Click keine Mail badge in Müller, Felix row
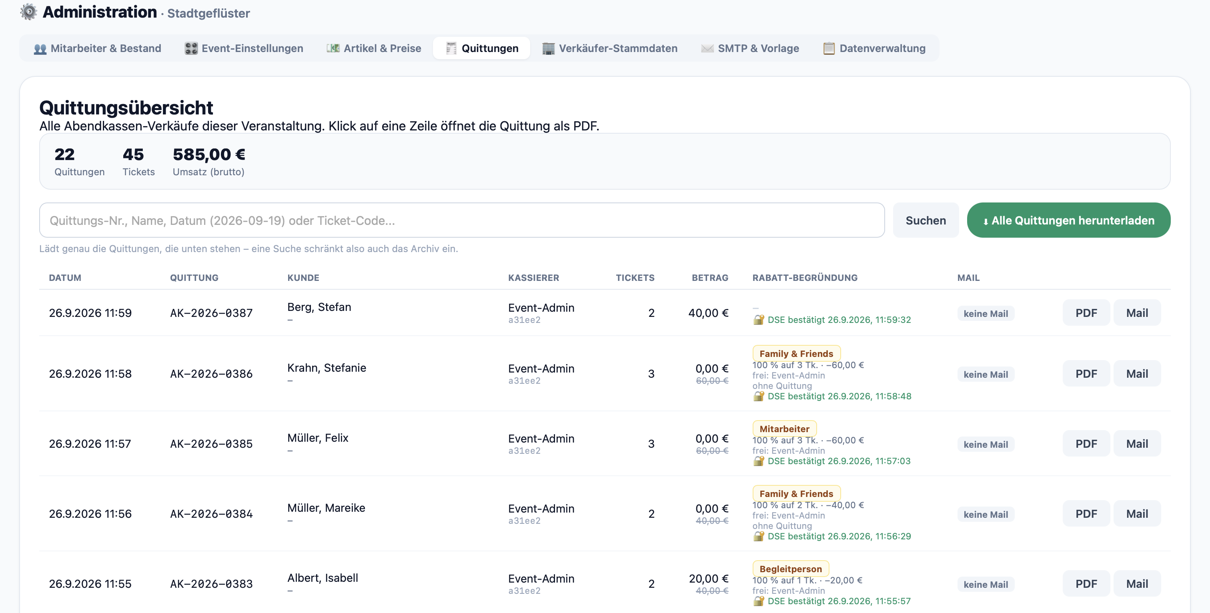The width and height of the screenshot is (1210, 613). click(986, 445)
